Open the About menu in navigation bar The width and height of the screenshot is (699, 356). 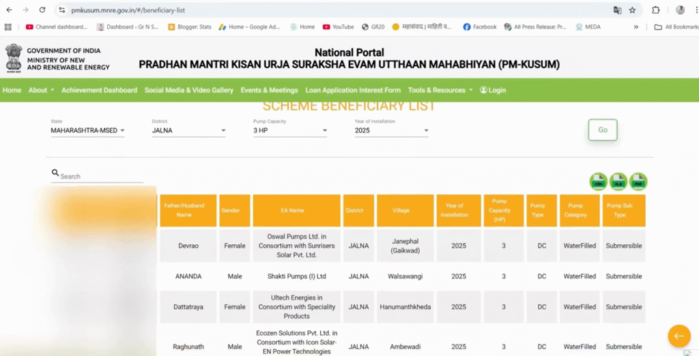[x=40, y=90]
